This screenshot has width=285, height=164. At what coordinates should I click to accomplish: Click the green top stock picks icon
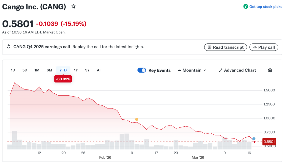[x=246, y=7]
